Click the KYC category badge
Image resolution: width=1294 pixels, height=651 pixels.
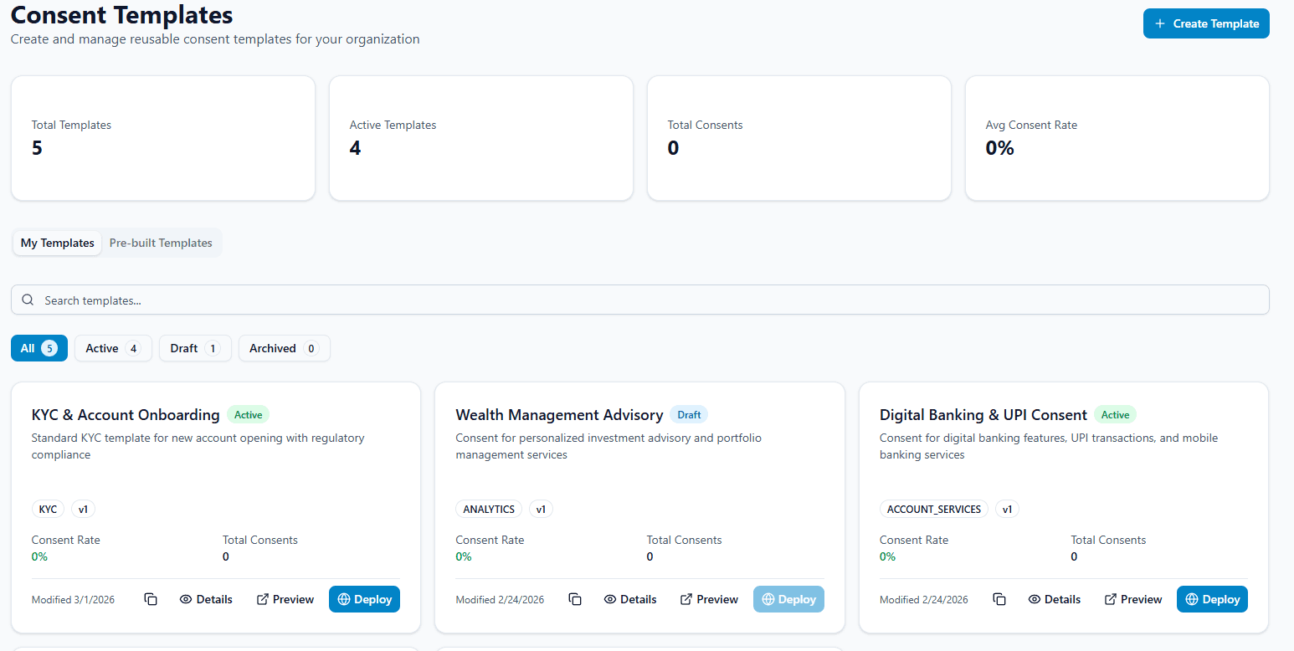pyautogui.click(x=48, y=509)
